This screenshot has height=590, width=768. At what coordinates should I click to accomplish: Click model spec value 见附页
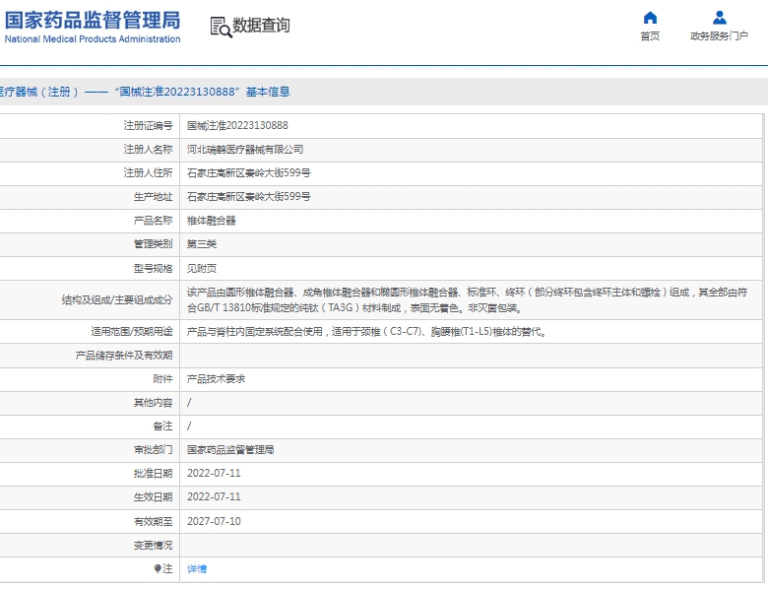click(202, 268)
